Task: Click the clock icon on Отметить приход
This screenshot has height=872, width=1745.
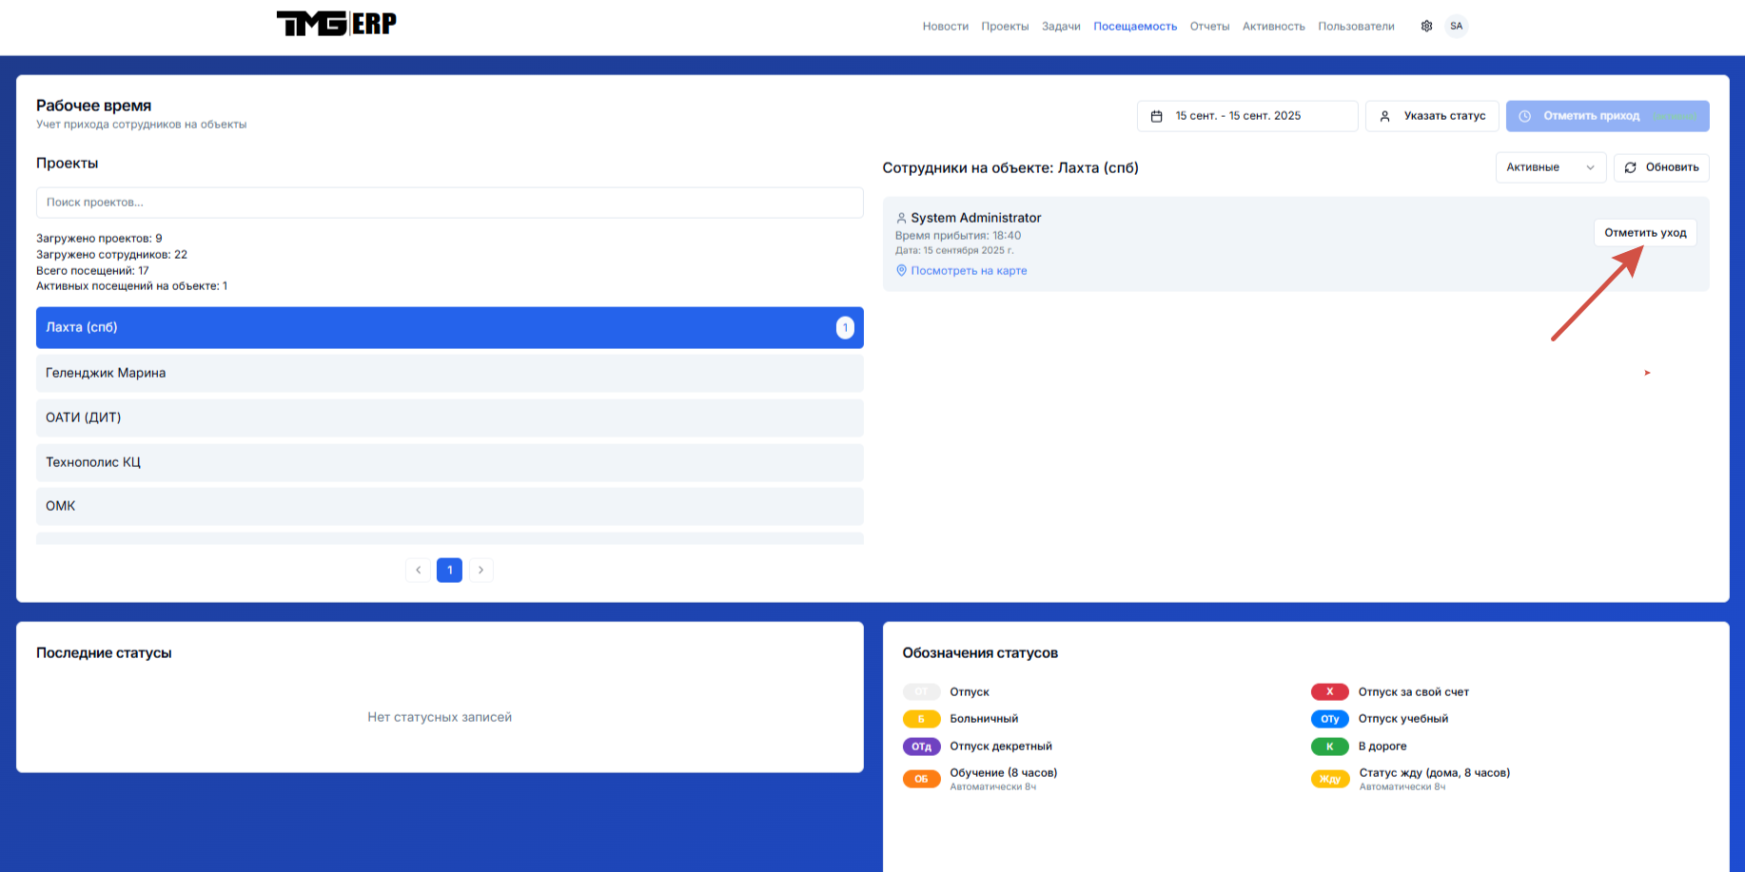Action: tap(1526, 115)
